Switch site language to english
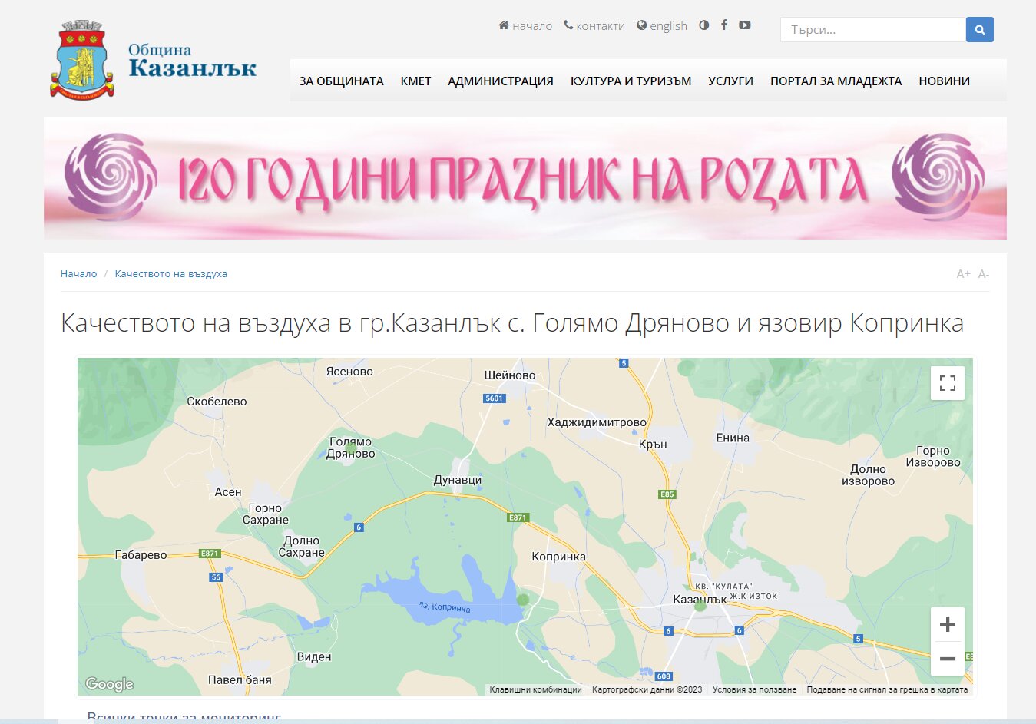Image resolution: width=1036 pixels, height=724 pixels. [x=662, y=26]
